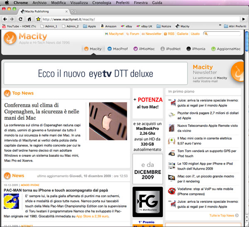Image resolution: width=249 pixels, height=227 pixels.
Task: Focus the site search field
Action: [x=222, y=34]
